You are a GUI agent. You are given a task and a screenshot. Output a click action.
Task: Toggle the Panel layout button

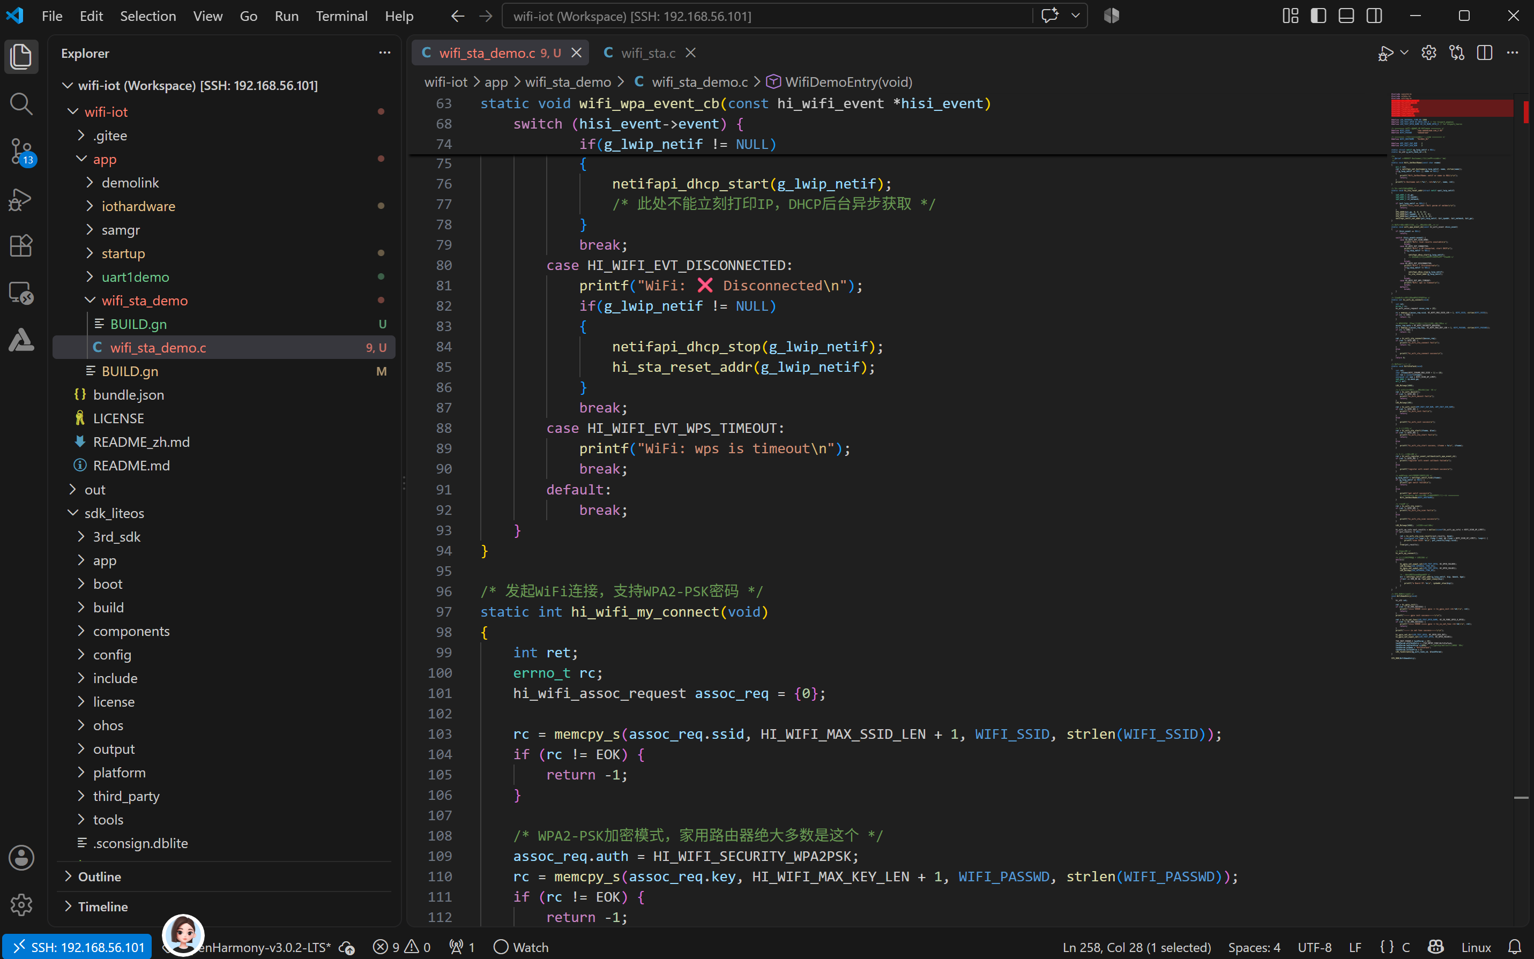coord(1346,16)
